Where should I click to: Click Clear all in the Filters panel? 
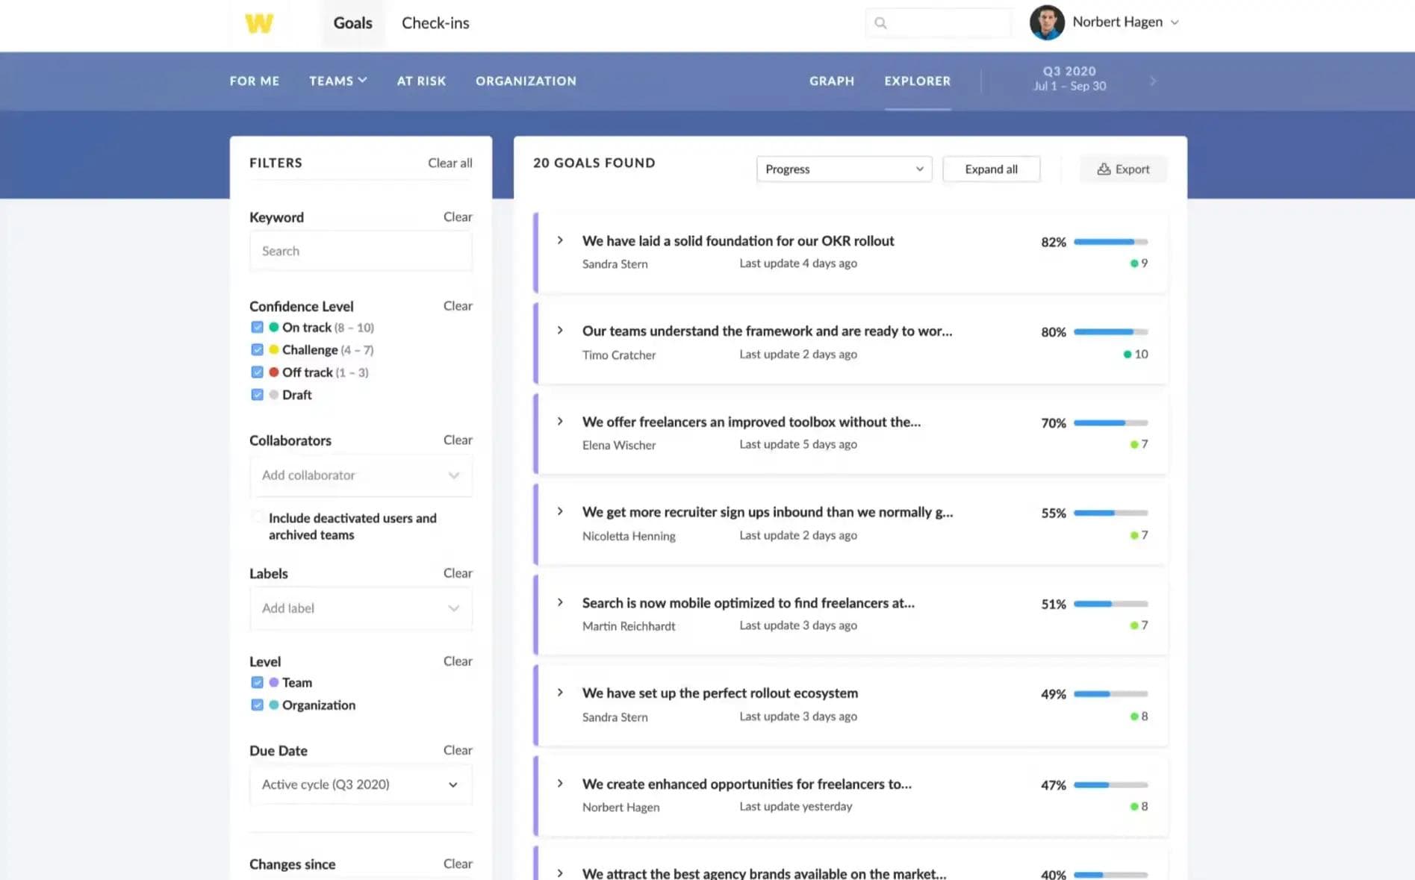point(450,163)
